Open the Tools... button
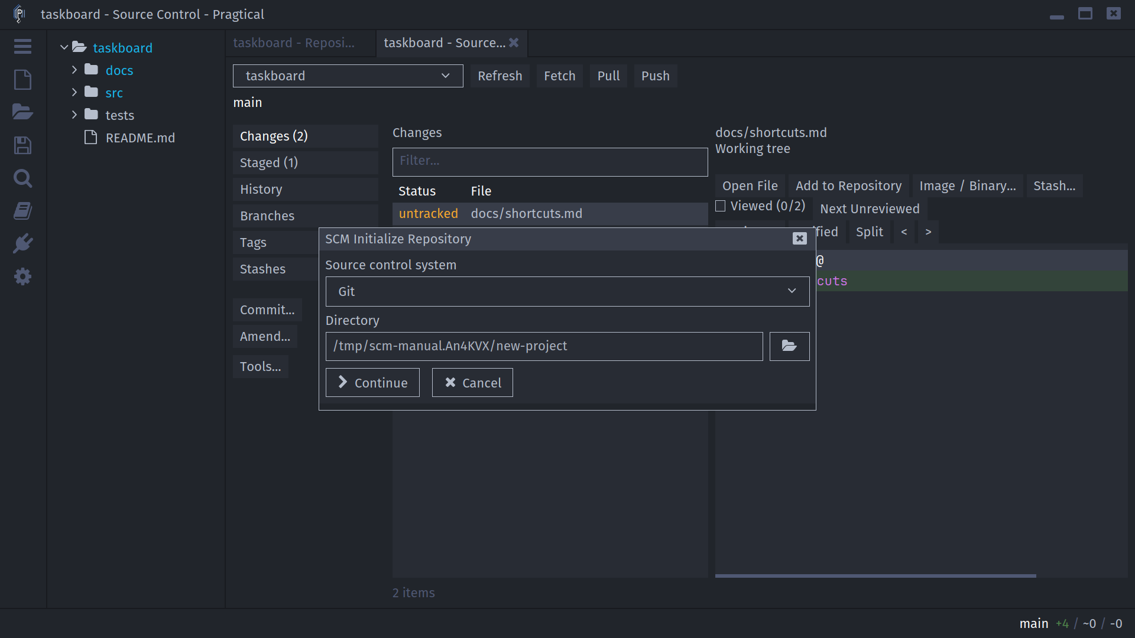This screenshot has height=638, width=1135. pyautogui.click(x=261, y=366)
